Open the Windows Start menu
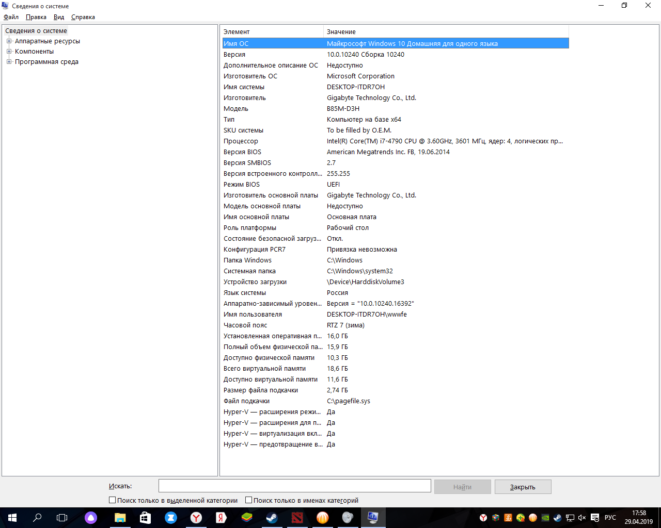661x528 pixels. tap(12, 518)
